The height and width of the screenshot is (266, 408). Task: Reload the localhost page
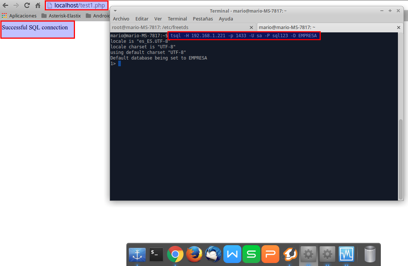[27, 6]
